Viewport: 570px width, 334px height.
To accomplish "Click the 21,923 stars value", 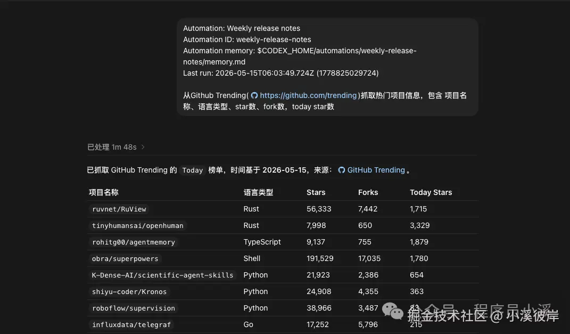I will [x=318, y=275].
